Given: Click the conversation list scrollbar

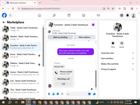Looking at the screenshot, I should 43,47.
